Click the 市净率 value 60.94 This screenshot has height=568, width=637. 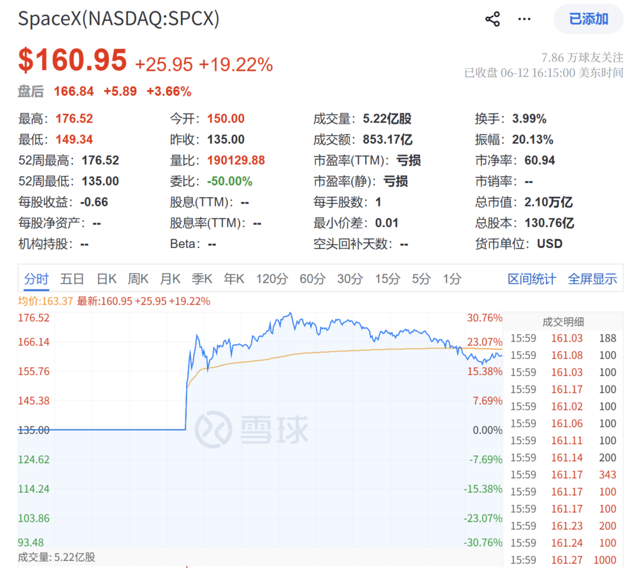tap(540, 160)
